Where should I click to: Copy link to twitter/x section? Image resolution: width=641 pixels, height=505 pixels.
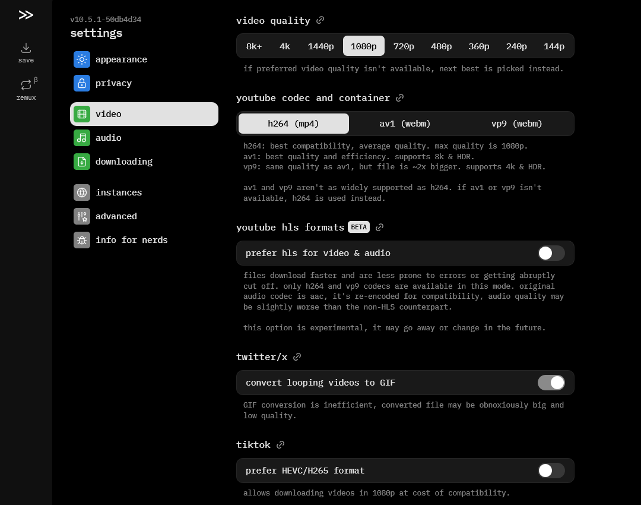(297, 357)
